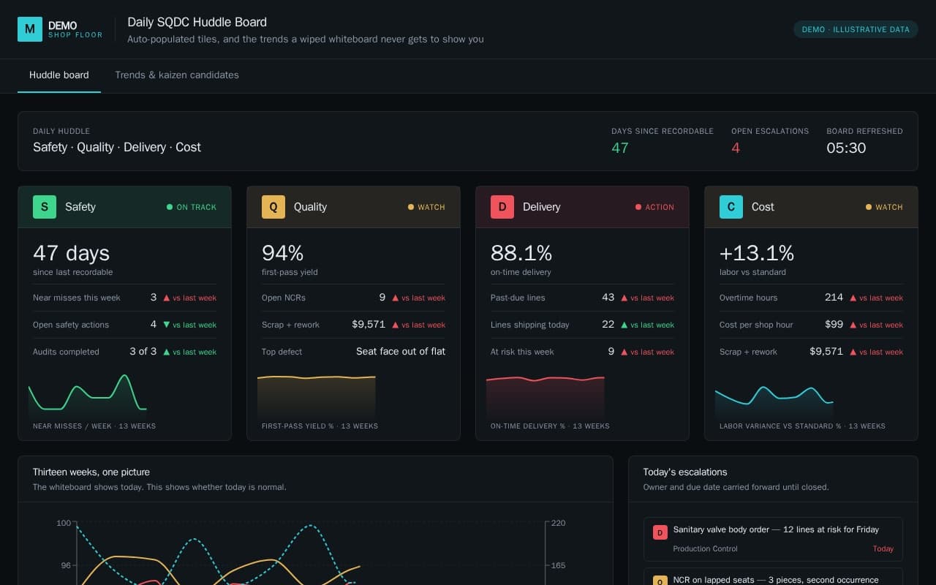
Task: Open the Trends & kaizen candidates tab
Action: tap(177, 75)
